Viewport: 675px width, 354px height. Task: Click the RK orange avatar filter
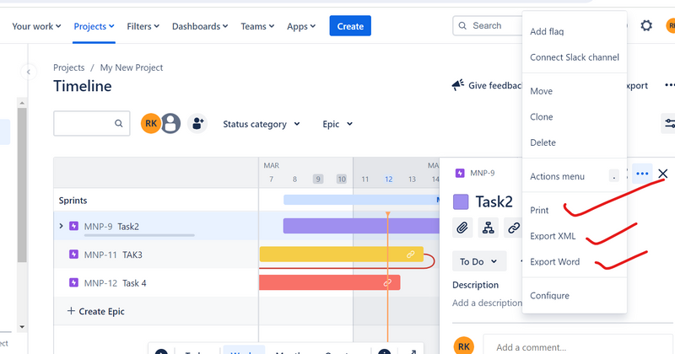coord(151,124)
